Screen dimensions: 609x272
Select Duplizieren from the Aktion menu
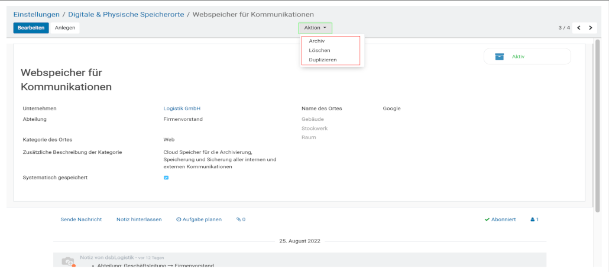point(323,60)
